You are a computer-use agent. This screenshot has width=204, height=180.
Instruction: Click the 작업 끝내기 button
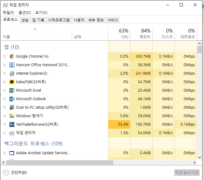tap(187, 172)
